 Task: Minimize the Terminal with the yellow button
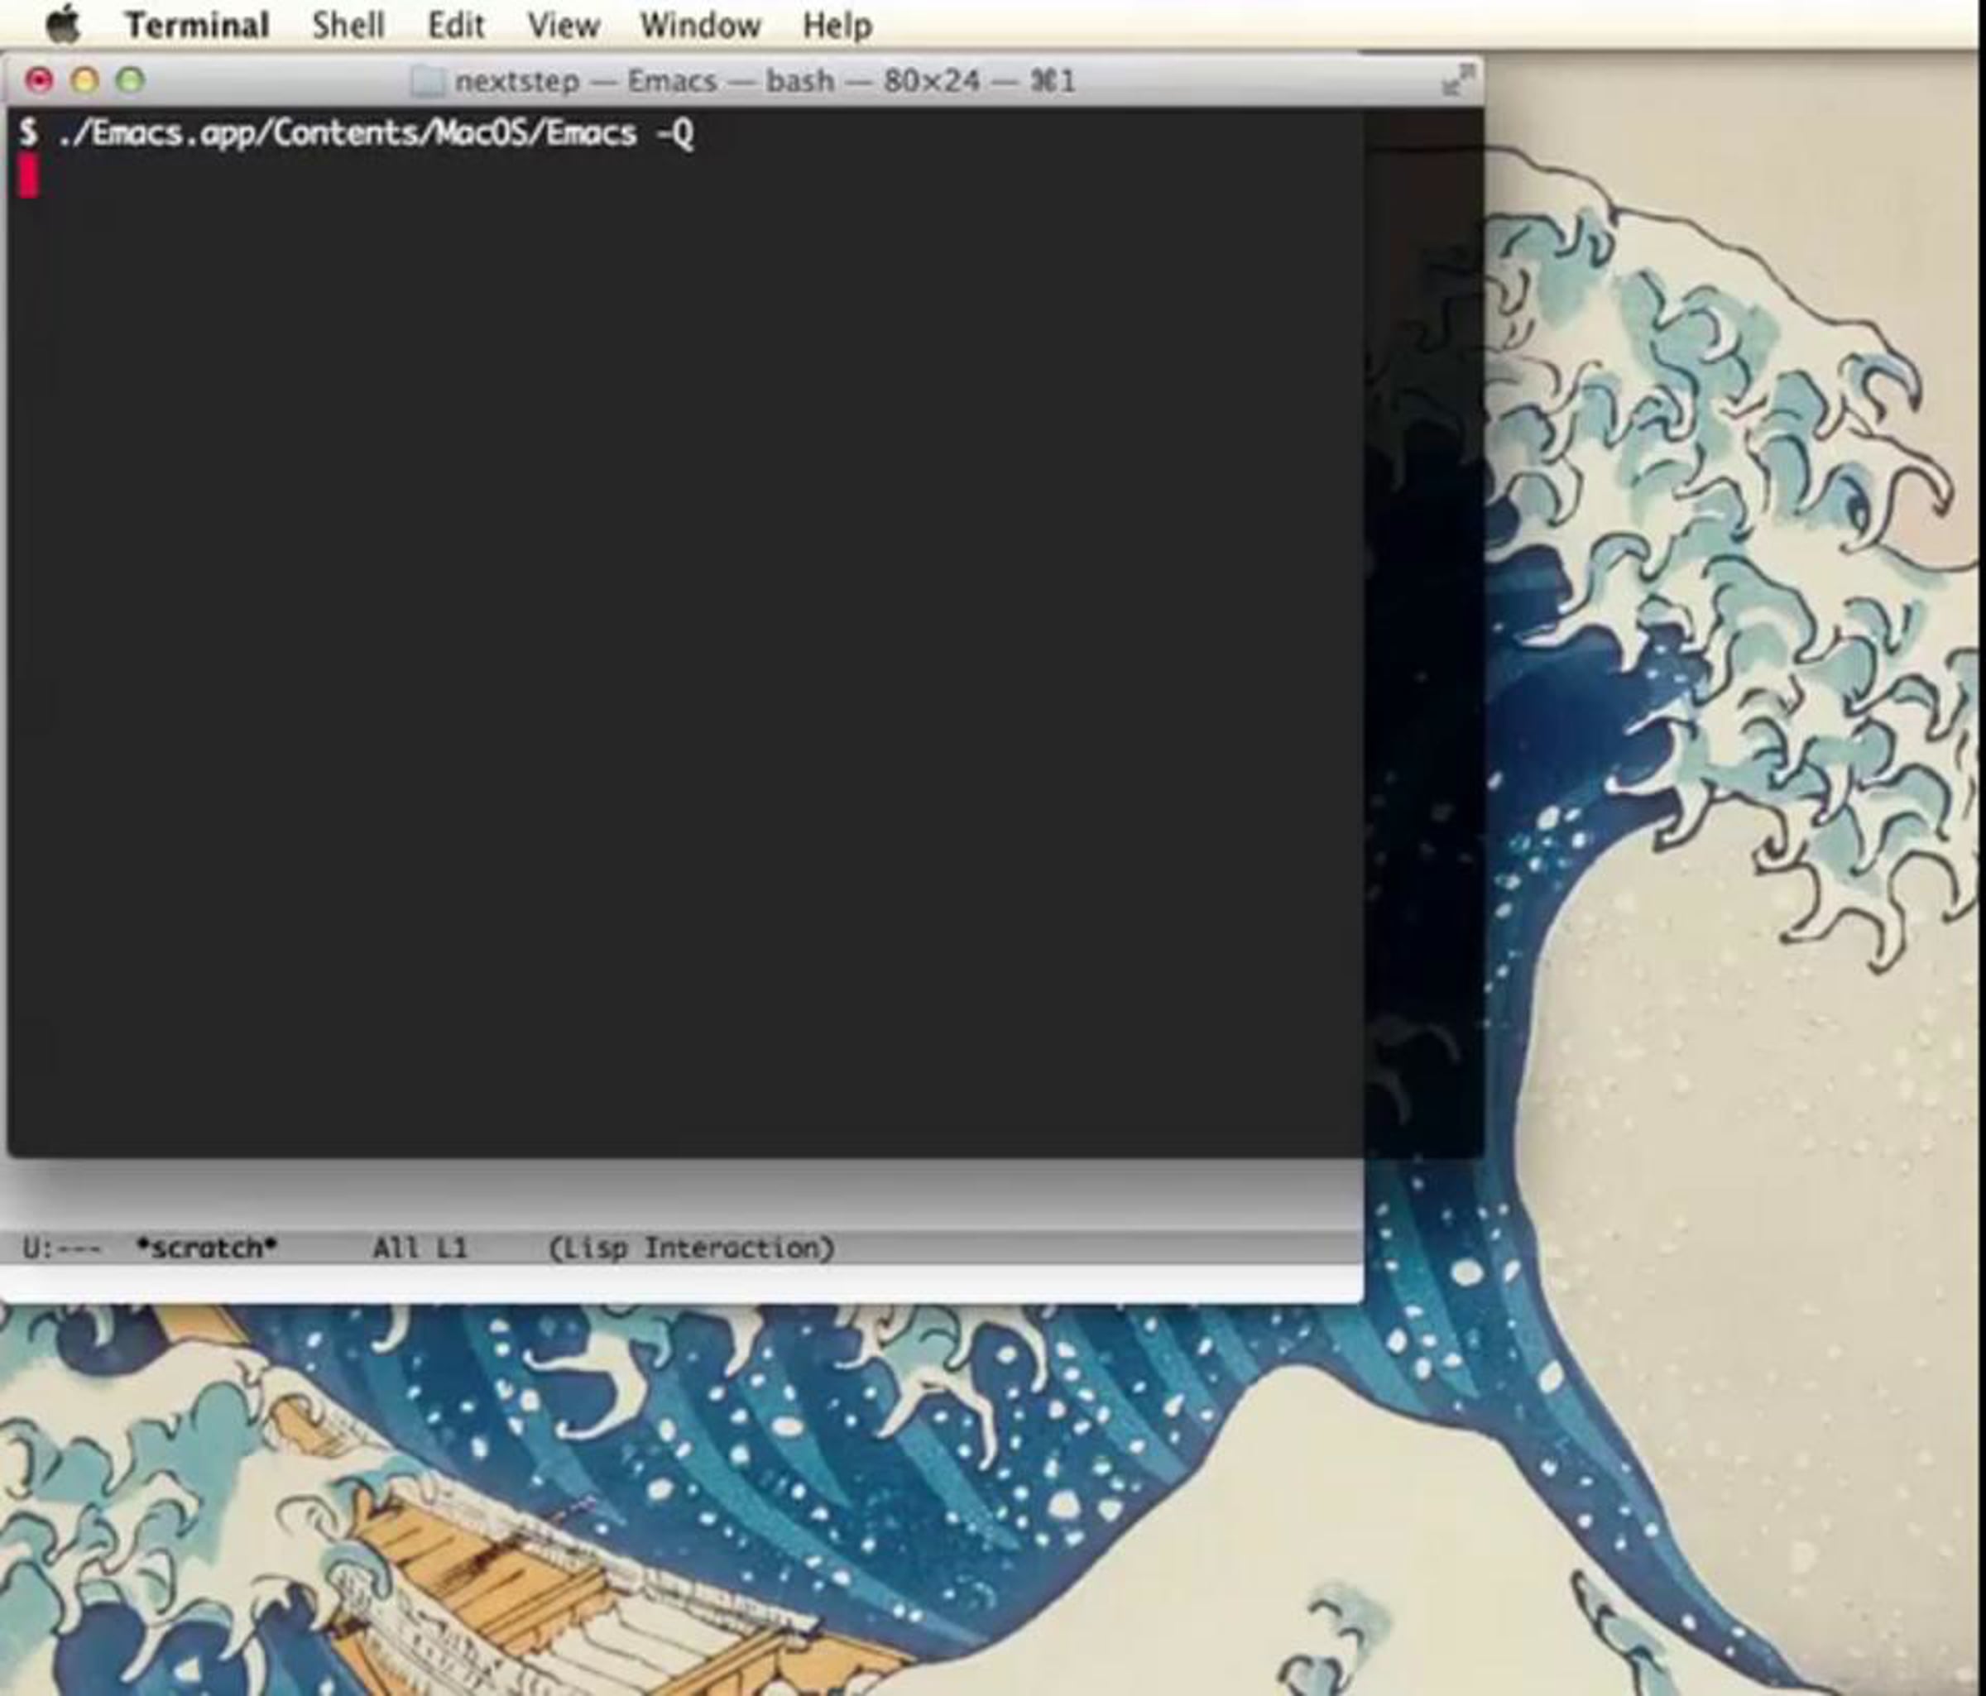pyautogui.click(x=85, y=80)
